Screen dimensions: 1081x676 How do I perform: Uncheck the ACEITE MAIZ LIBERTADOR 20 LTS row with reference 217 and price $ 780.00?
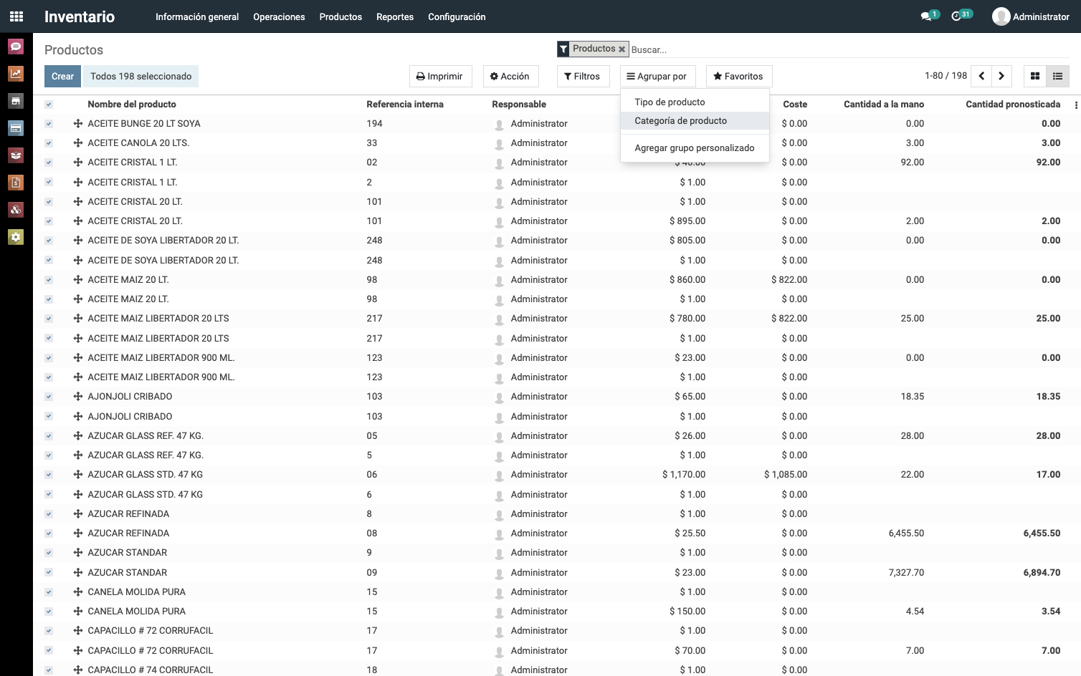[49, 319]
